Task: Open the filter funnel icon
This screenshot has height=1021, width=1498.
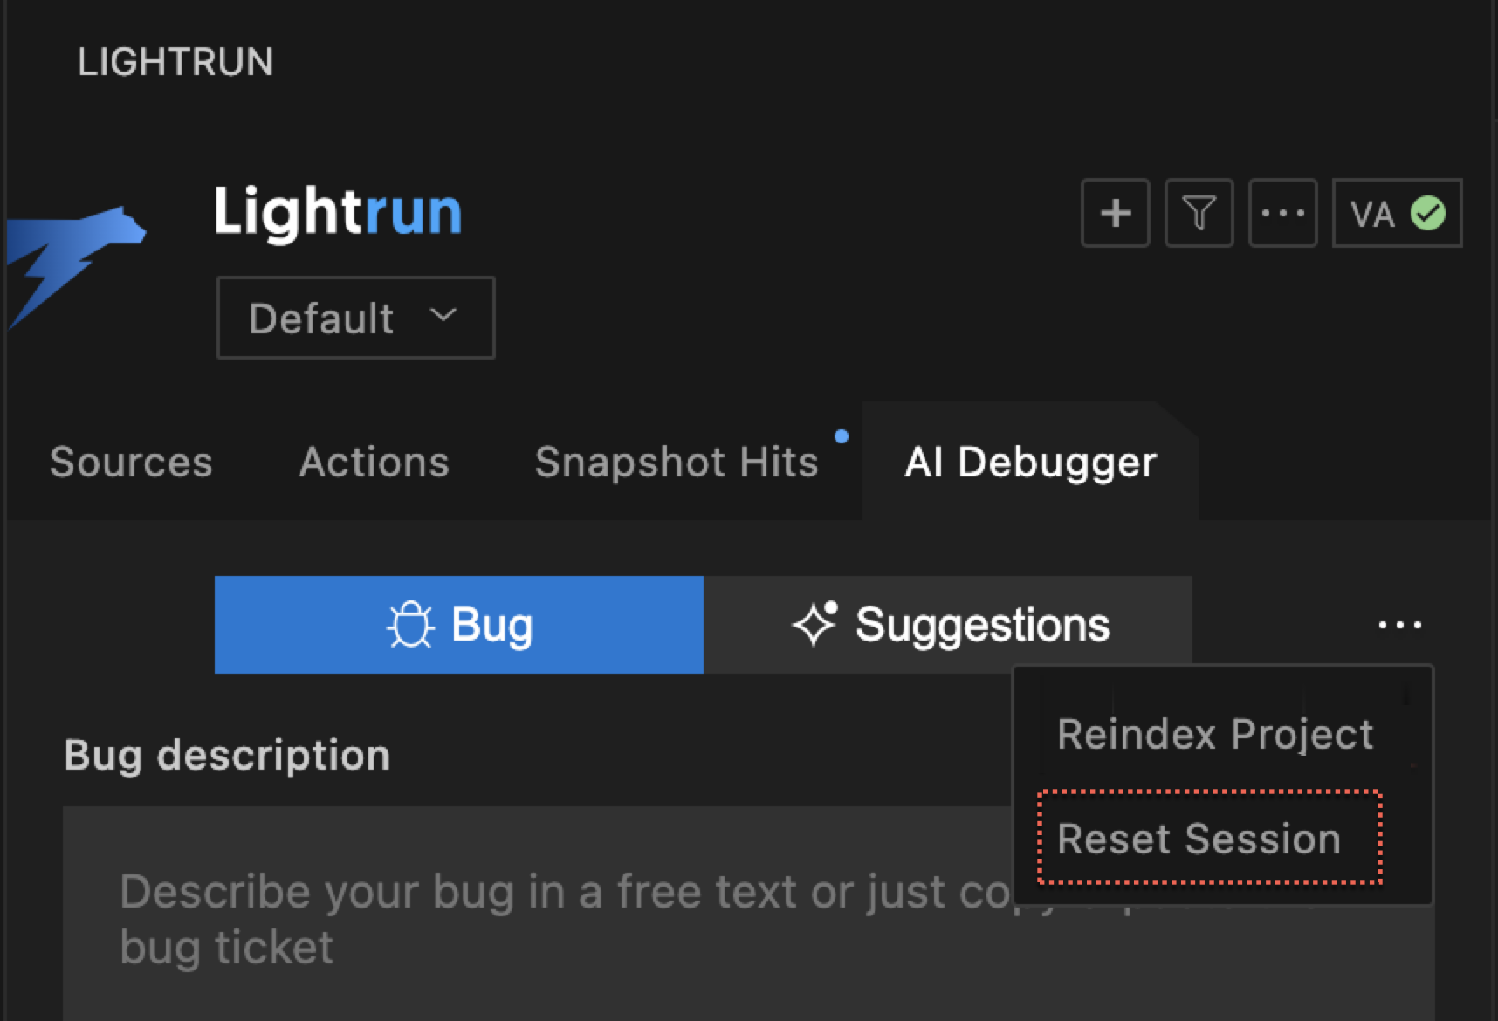Action: [x=1199, y=214]
